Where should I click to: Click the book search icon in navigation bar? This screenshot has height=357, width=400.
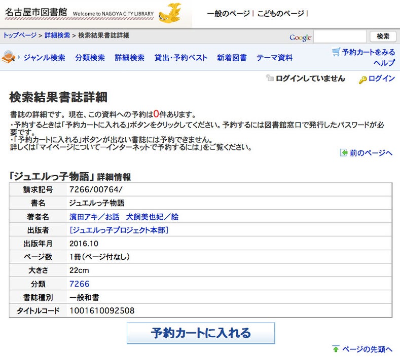click(x=9, y=58)
